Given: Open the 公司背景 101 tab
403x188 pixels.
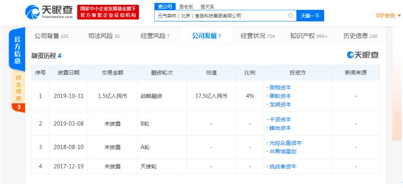Looking at the screenshot, I should (51, 36).
